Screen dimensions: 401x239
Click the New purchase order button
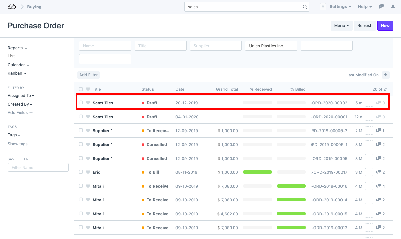[x=385, y=26]
